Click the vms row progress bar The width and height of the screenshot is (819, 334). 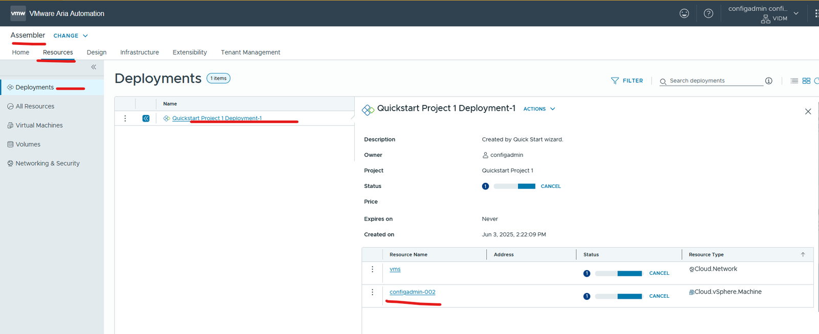pos(618,274)
